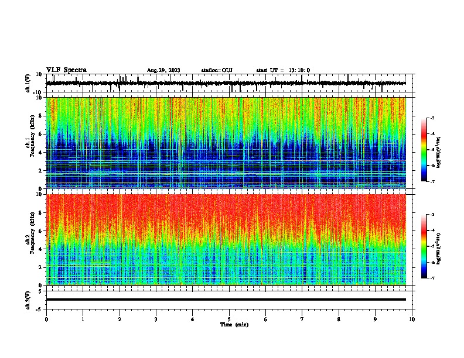Click the 'station=OUJ' label

(x=217, y=70)
